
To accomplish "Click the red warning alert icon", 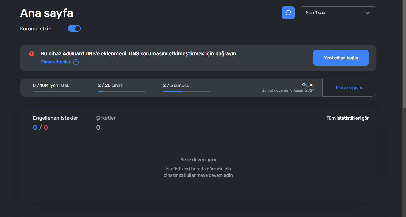I will click(32, 54).
